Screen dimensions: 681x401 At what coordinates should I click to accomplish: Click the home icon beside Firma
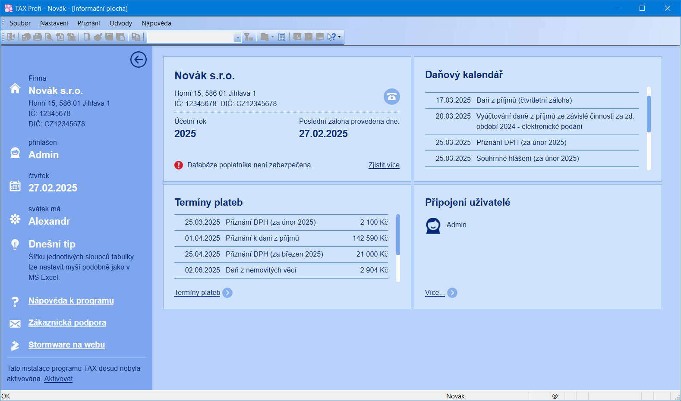point(15,88)
